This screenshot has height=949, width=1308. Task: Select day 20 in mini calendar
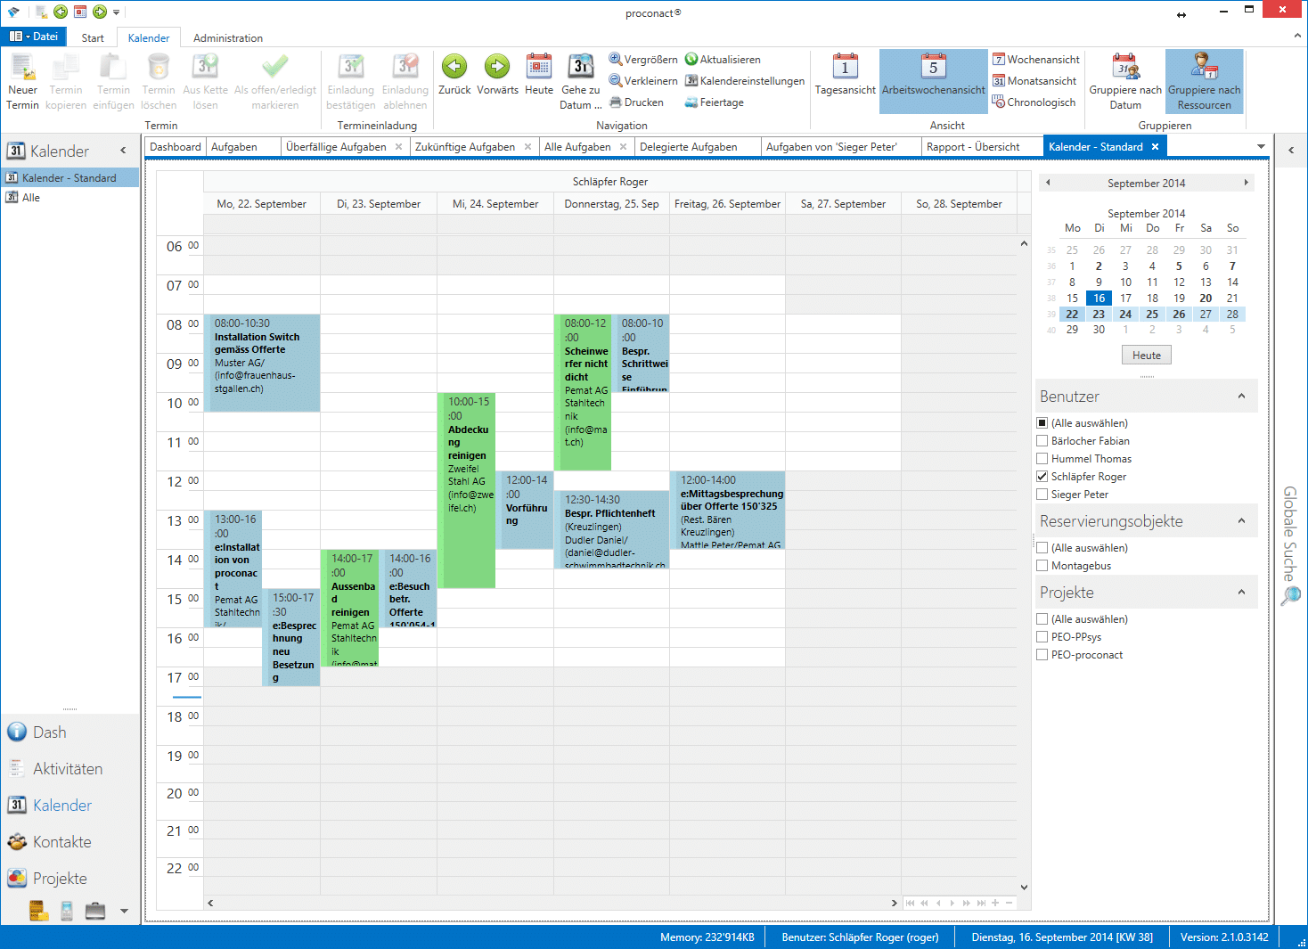click(x=1206, y=299)
